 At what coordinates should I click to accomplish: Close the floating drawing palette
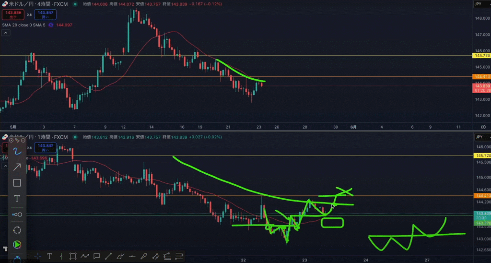coord(11,140)
